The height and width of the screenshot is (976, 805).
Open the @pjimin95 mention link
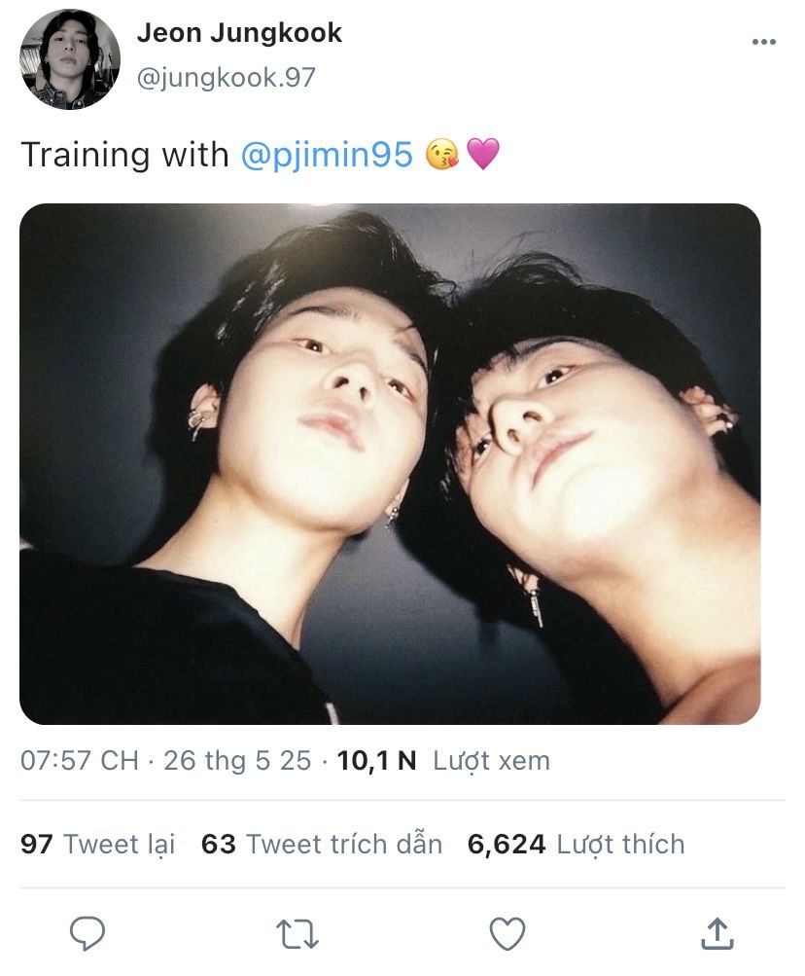pyautogui.click(x=328, y=155)
